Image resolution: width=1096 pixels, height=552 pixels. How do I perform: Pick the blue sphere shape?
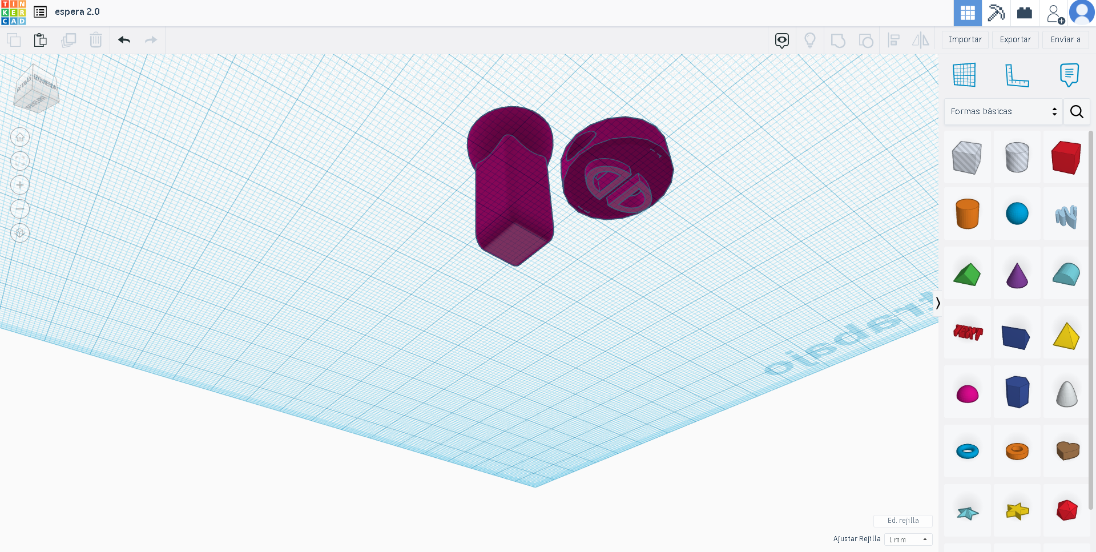[1017, 214]
